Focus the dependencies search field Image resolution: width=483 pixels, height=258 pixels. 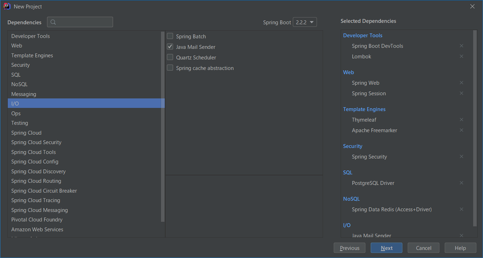tap(80, 22)
